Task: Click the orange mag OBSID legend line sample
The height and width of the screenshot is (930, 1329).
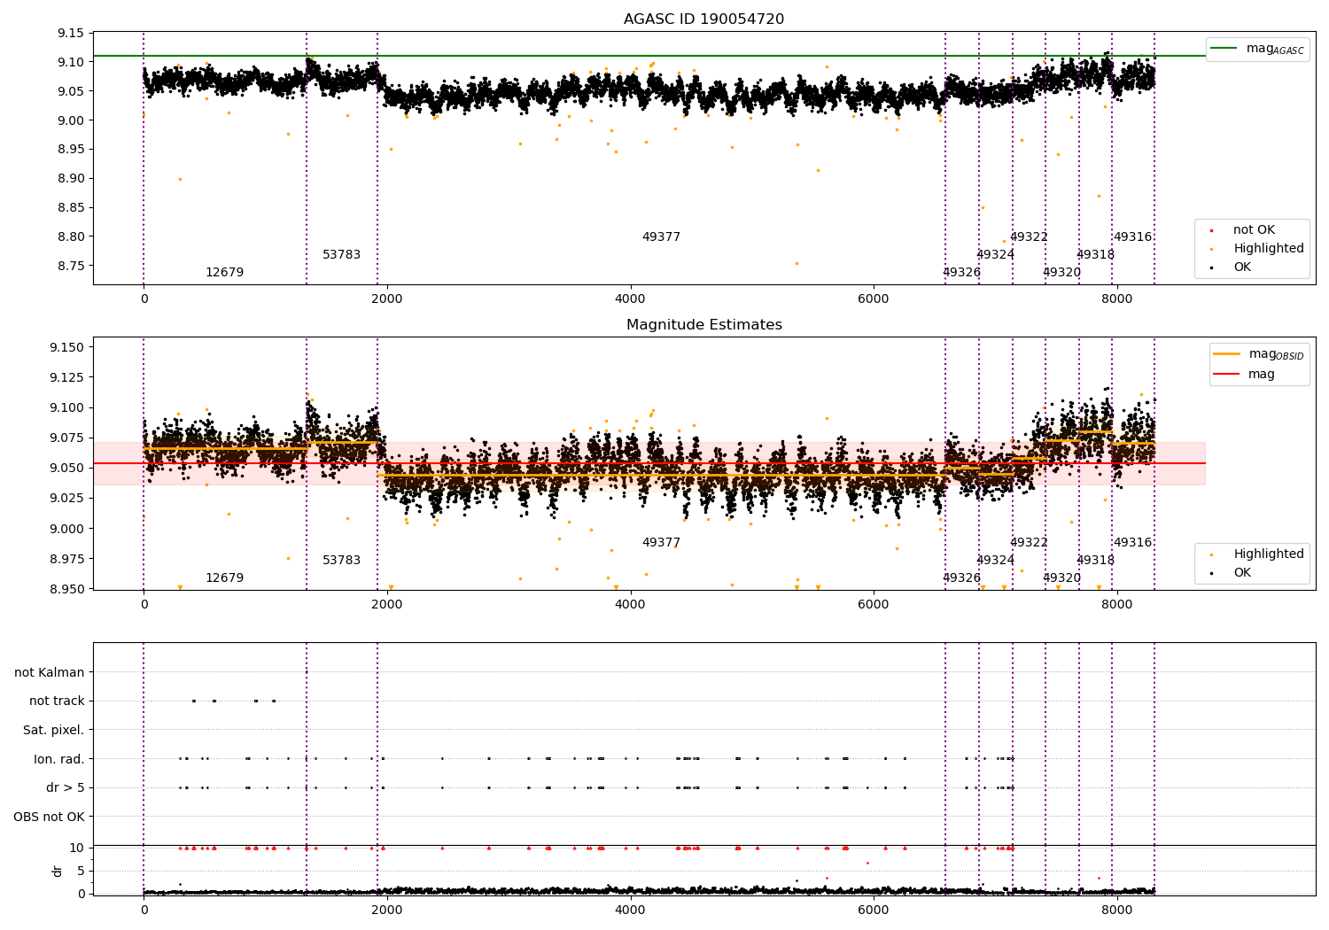Action: point(1227,354)
